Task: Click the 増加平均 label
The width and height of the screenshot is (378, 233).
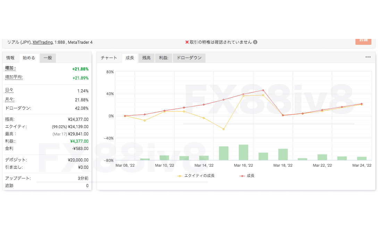Action: coord(14,77)
